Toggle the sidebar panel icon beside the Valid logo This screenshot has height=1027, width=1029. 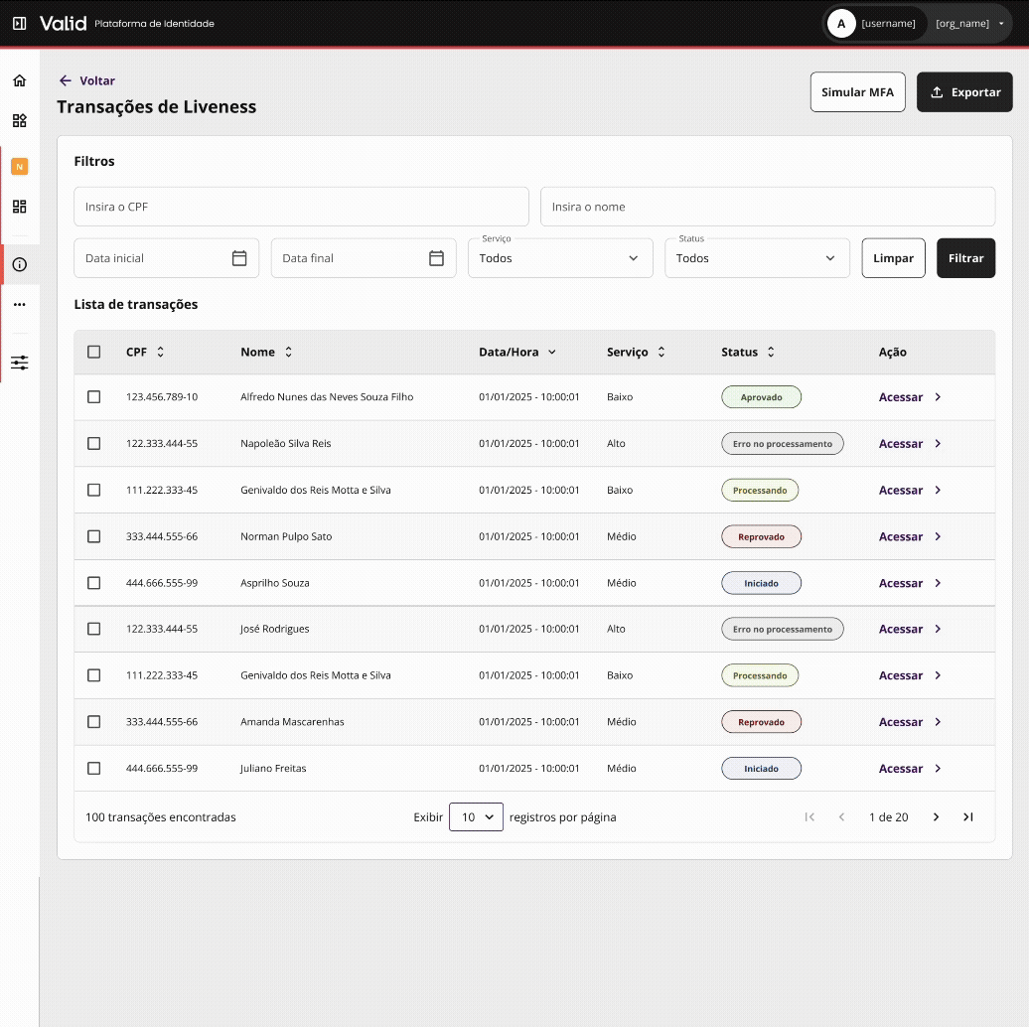[19, 23]
